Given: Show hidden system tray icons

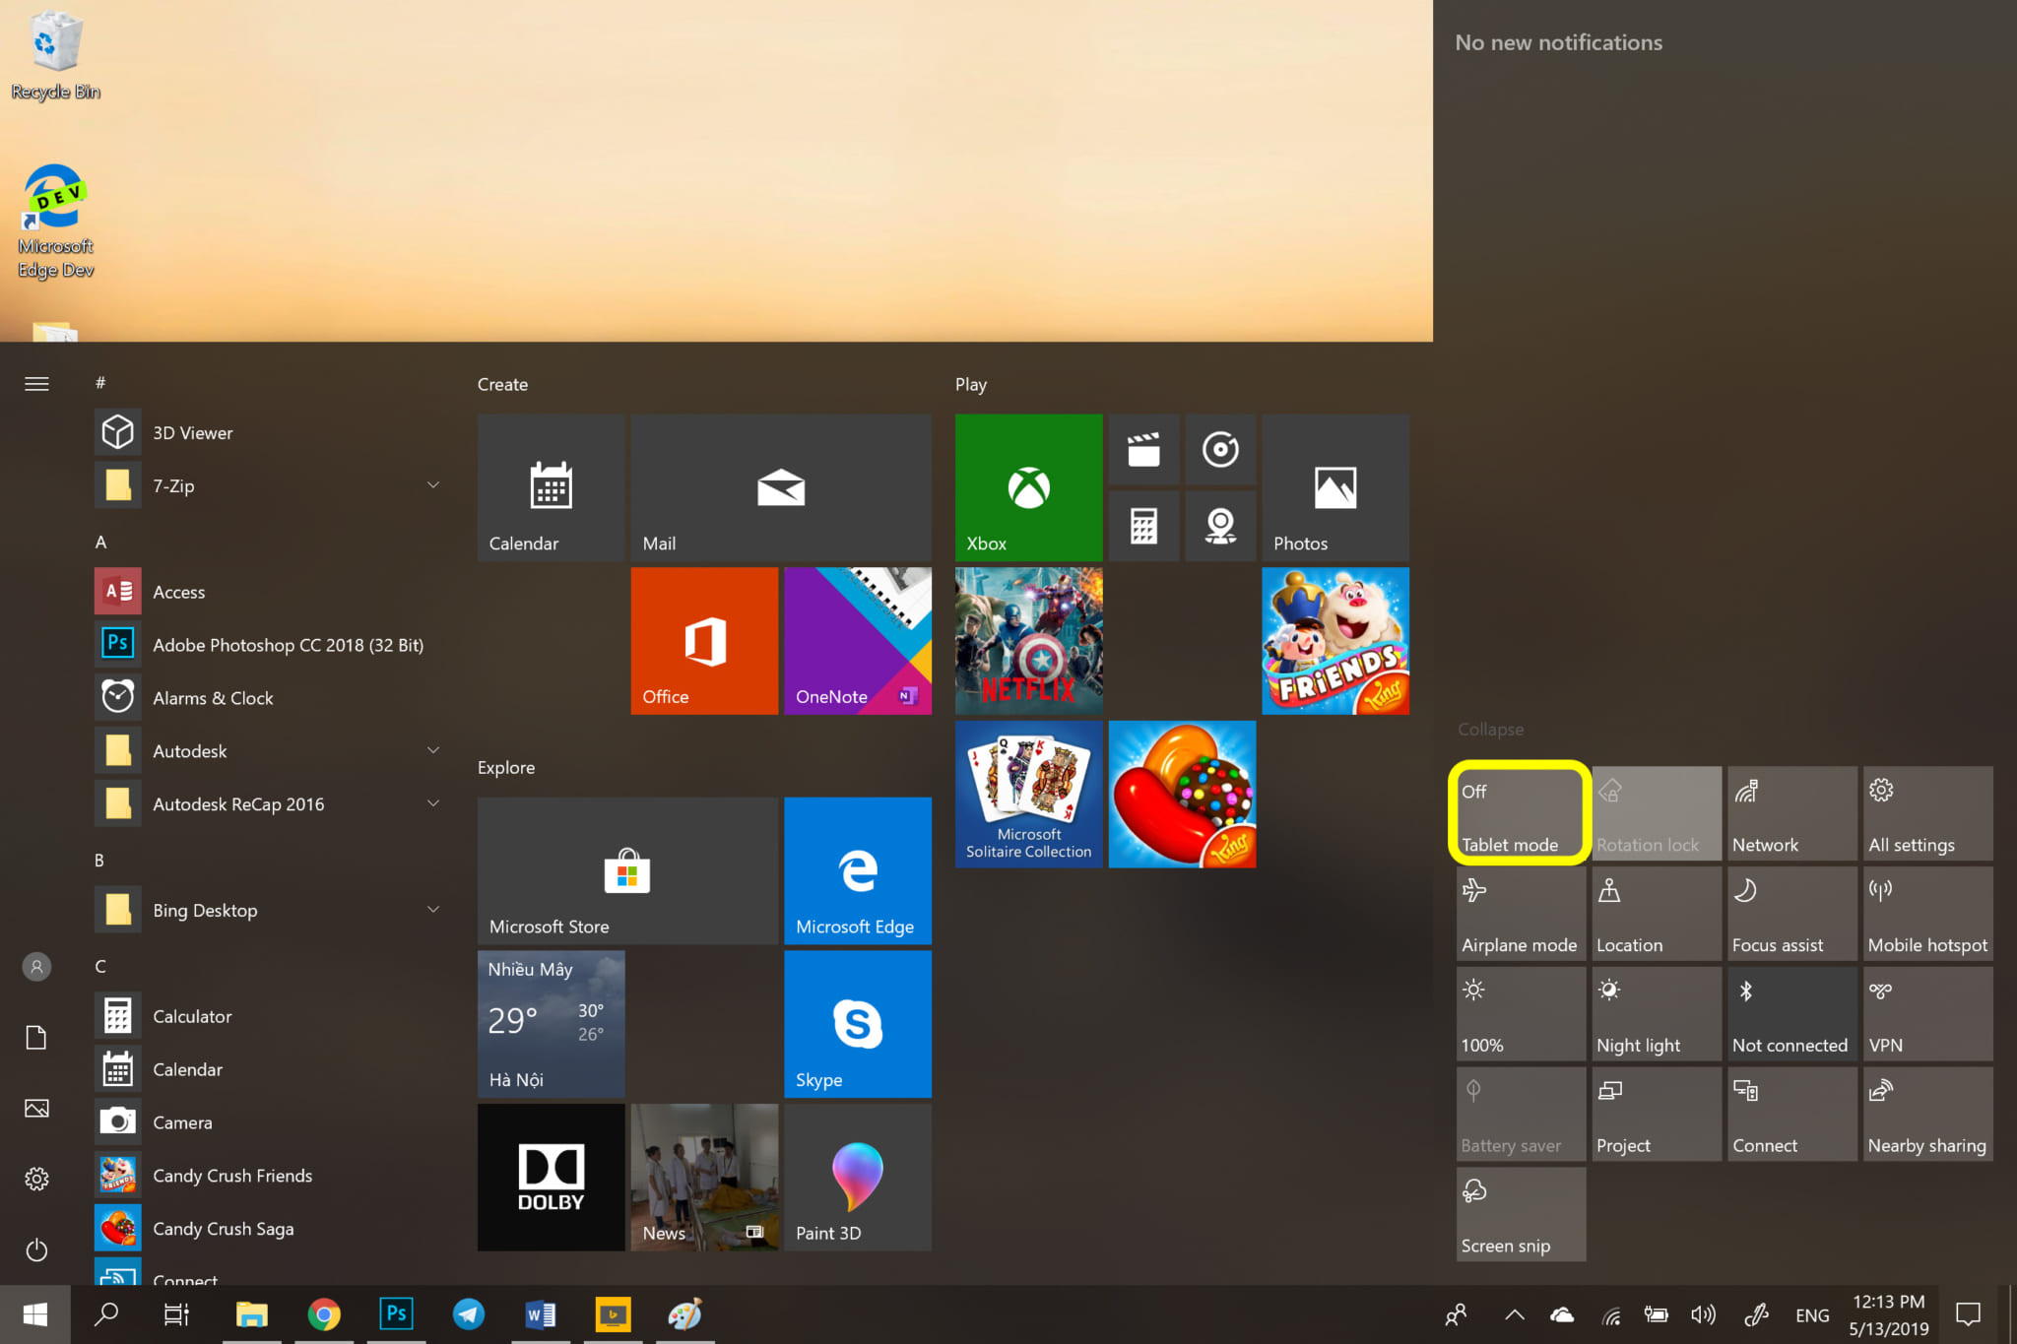Looking at the screenshot, I should [1515, 1314].
